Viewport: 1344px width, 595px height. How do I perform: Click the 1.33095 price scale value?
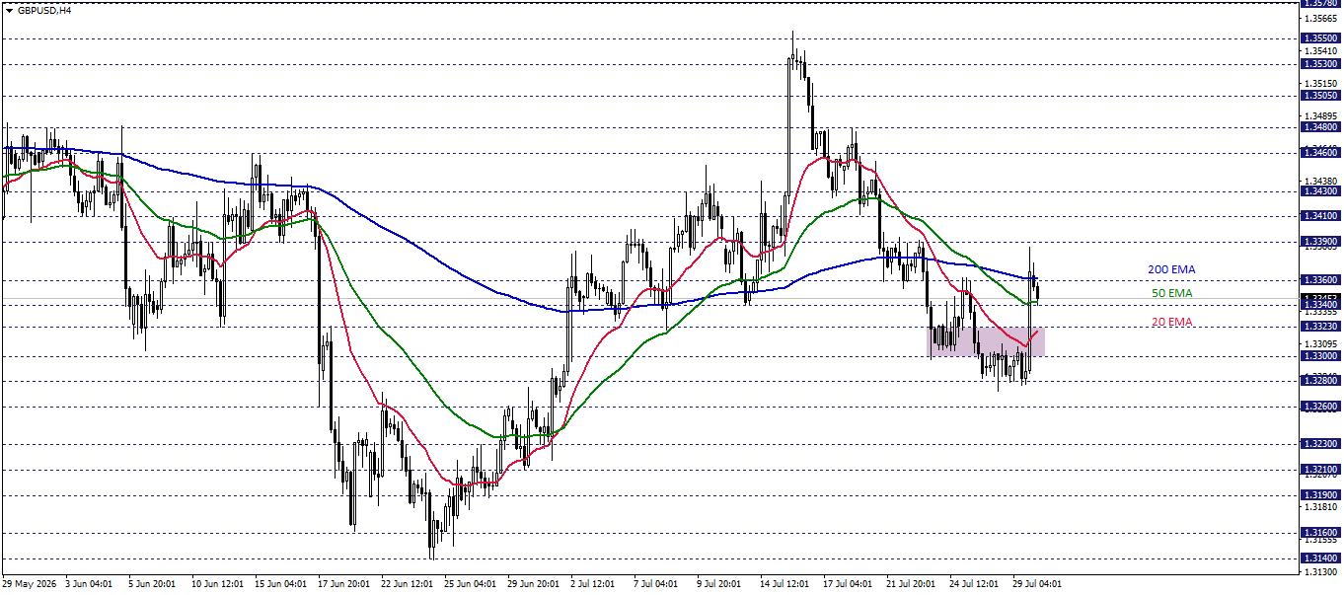[1320, 343]
